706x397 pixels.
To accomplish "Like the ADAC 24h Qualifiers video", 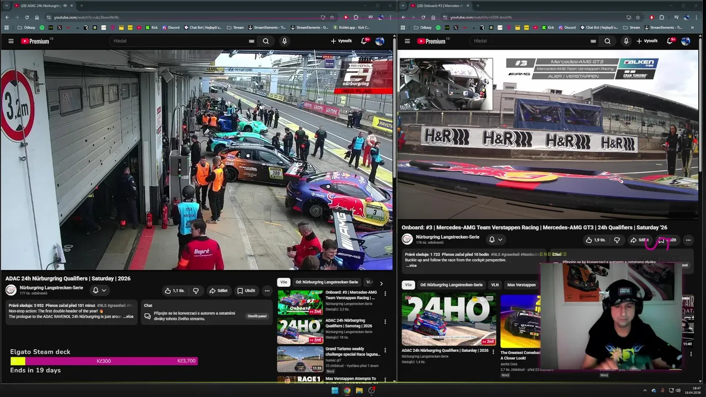I will [x=174, y=291].
